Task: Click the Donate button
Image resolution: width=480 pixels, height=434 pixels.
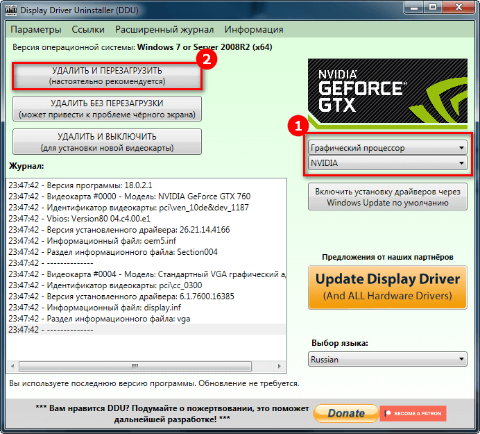Action: [x=346, y=413]
